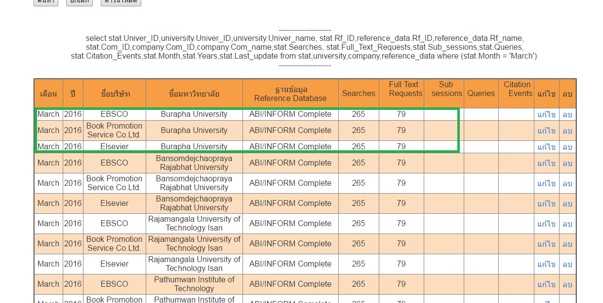This screenshot has height=303, width=603.
Task: Delete the EBSCO Pathumwan Institute of Technology row
Action: coord(567,284)
